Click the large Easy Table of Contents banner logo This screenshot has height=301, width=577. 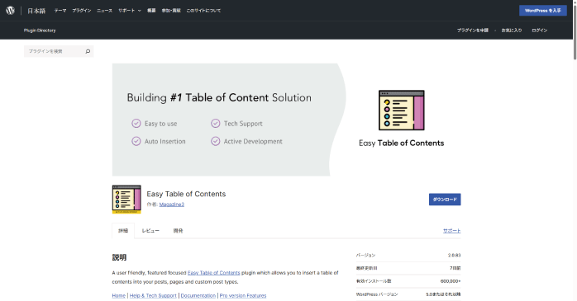click(x=402, y=111)
